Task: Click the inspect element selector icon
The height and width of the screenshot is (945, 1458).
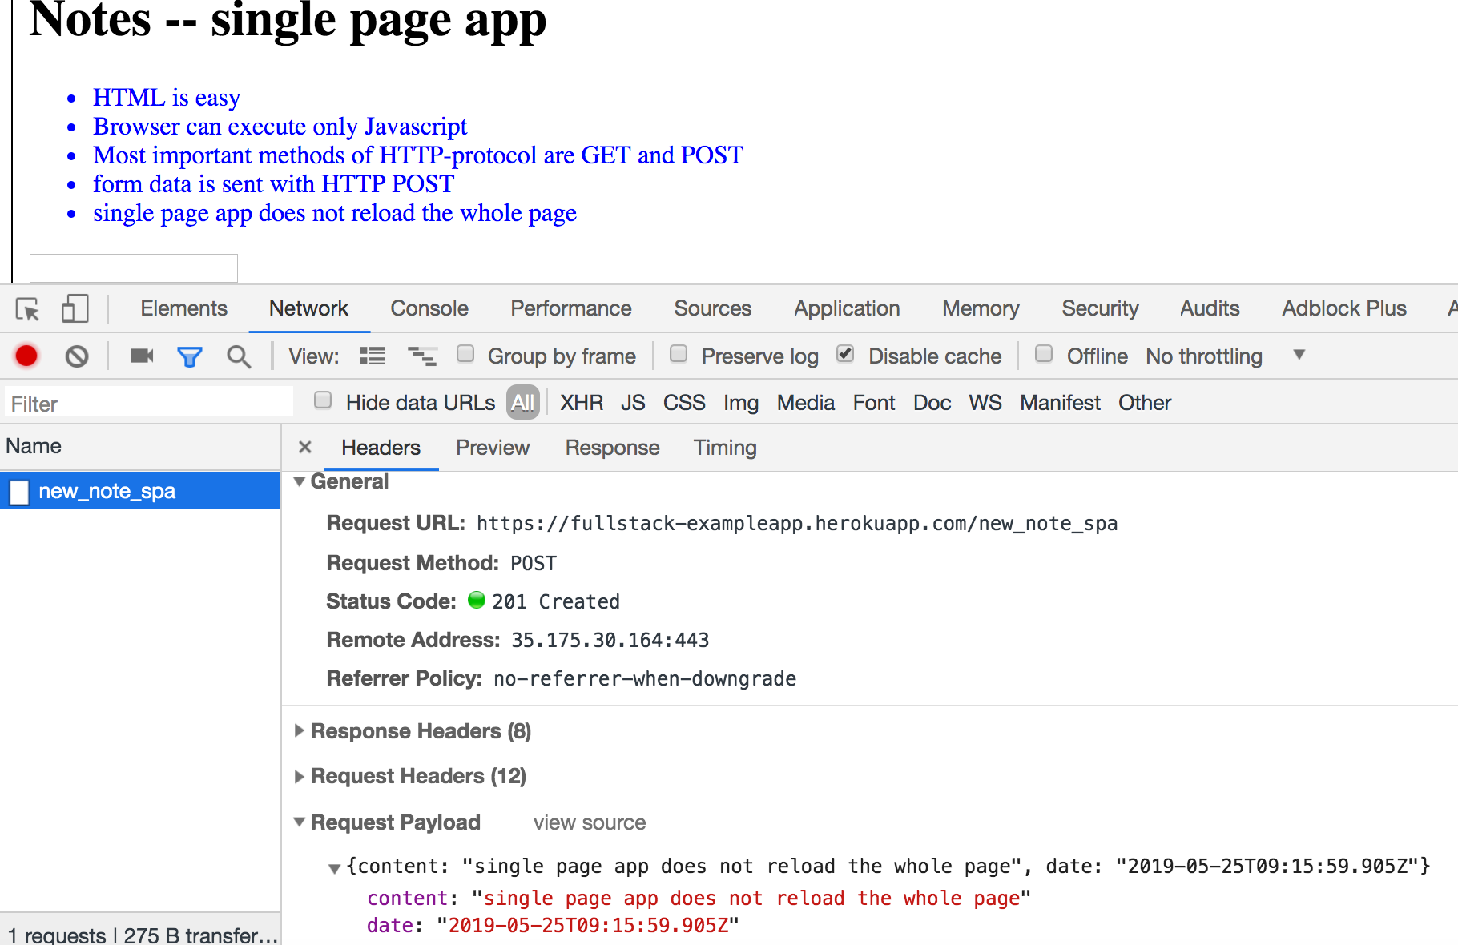Action: point(27,309)
